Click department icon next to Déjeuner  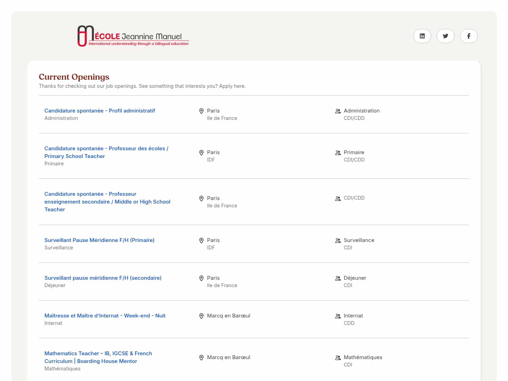(x=338, y=278)
